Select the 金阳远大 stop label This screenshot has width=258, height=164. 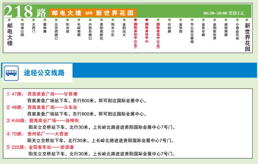(124, 30)
